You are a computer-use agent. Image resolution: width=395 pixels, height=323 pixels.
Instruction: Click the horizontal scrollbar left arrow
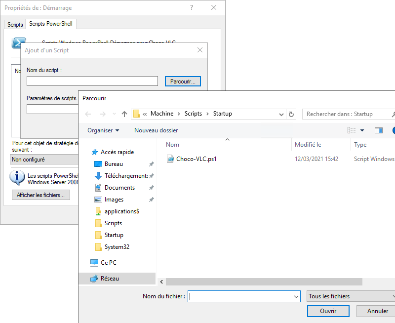161,282
